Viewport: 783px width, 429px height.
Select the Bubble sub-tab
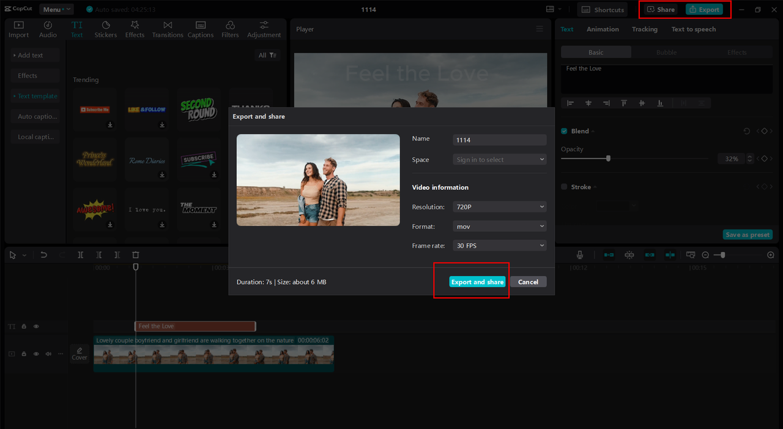tap(666, 53)
